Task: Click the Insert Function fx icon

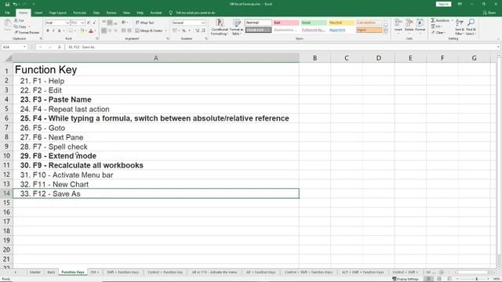Action: (x=60, y=47)
